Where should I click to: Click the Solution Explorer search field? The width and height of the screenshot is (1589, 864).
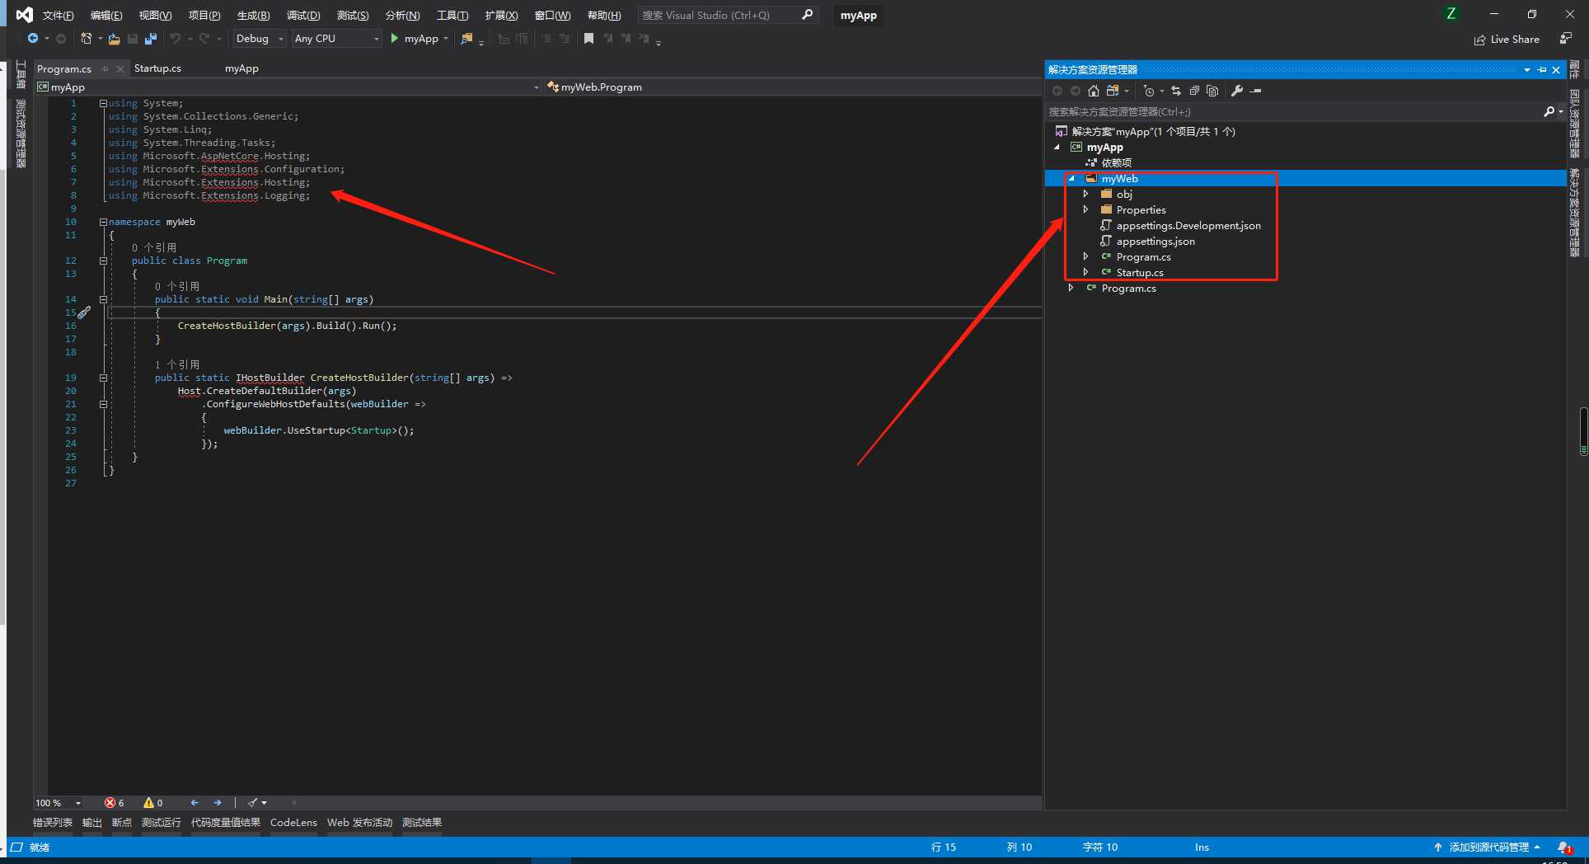(x=1294, y=111)
